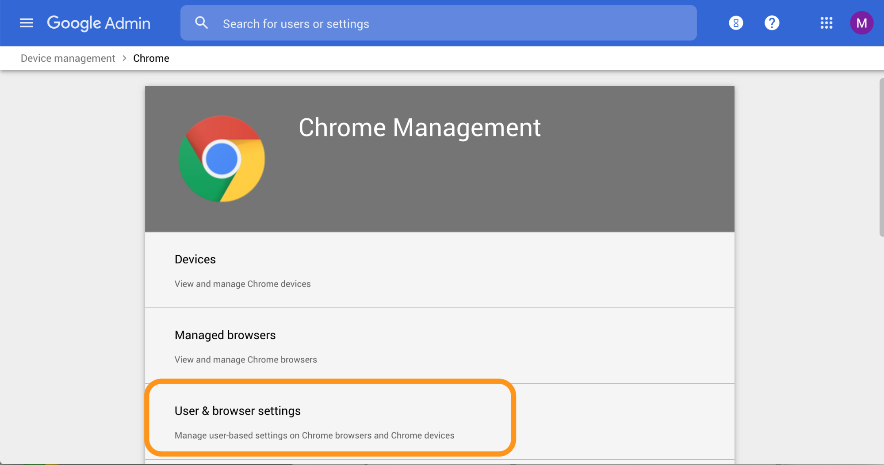This screenshot has height=465, width=884.
Task: Go to Device management breadcrumb
Action: [x=68, y=58]
